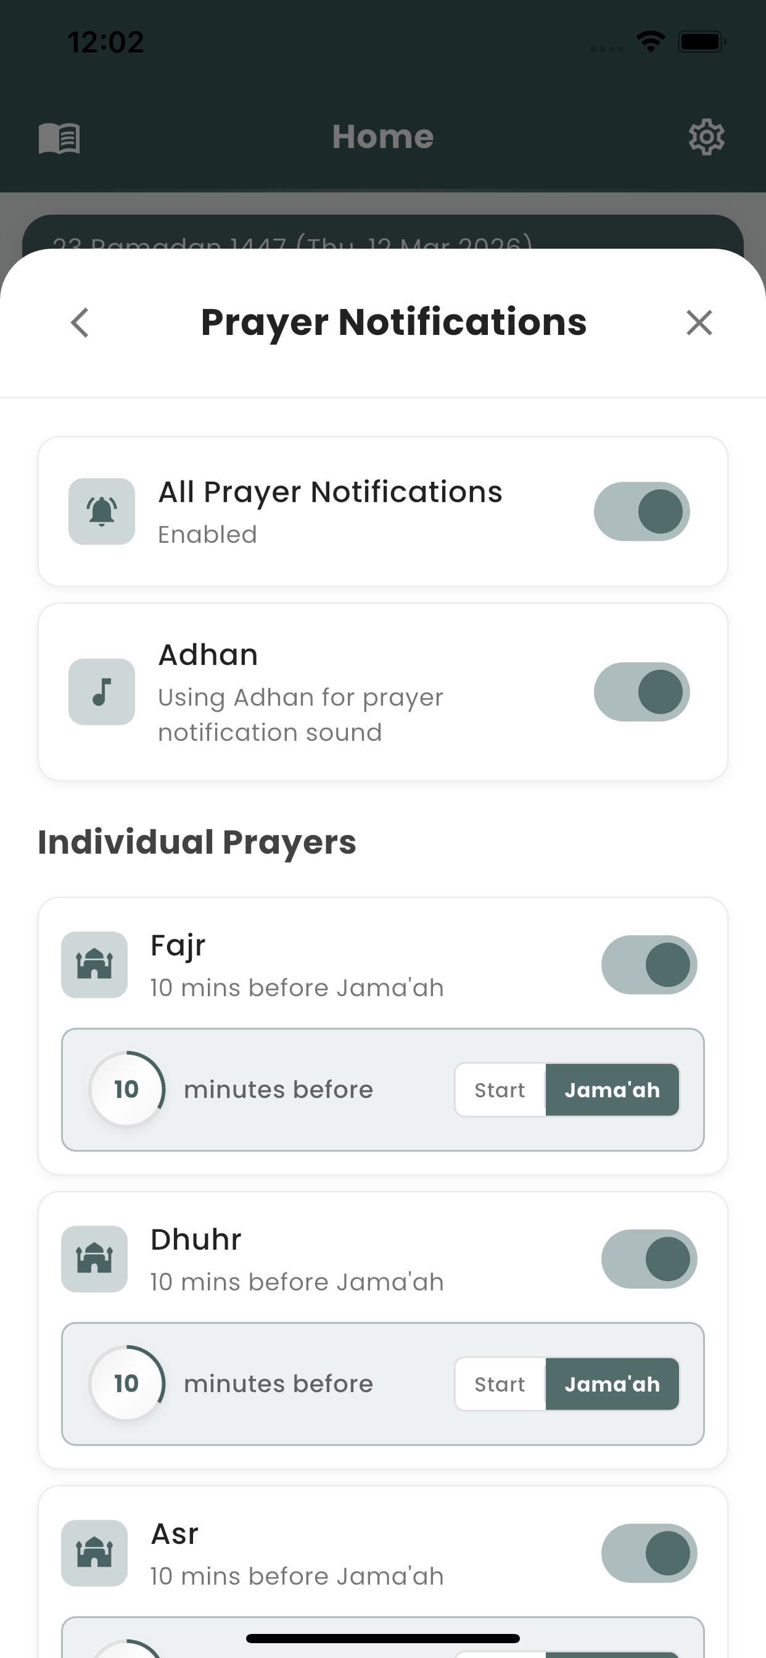This screenshot has width=766, height=1658.
Task: Tap the mosque icon beside Dhuhr
Action: (x=94, y=1259)
